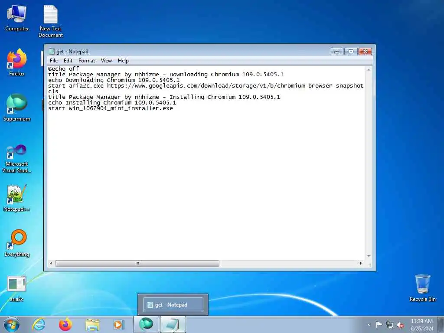Minimize the Notepad window
This screenshot has width=444, height=333.
pyautogui.click(x=336, y=51)
